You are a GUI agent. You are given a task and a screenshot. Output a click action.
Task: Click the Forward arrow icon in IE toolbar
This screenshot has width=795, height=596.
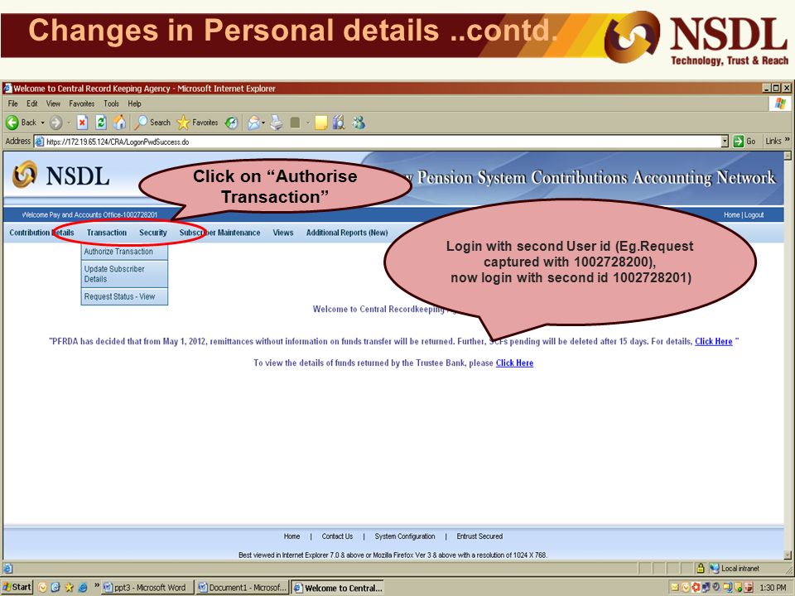point(55,123)
